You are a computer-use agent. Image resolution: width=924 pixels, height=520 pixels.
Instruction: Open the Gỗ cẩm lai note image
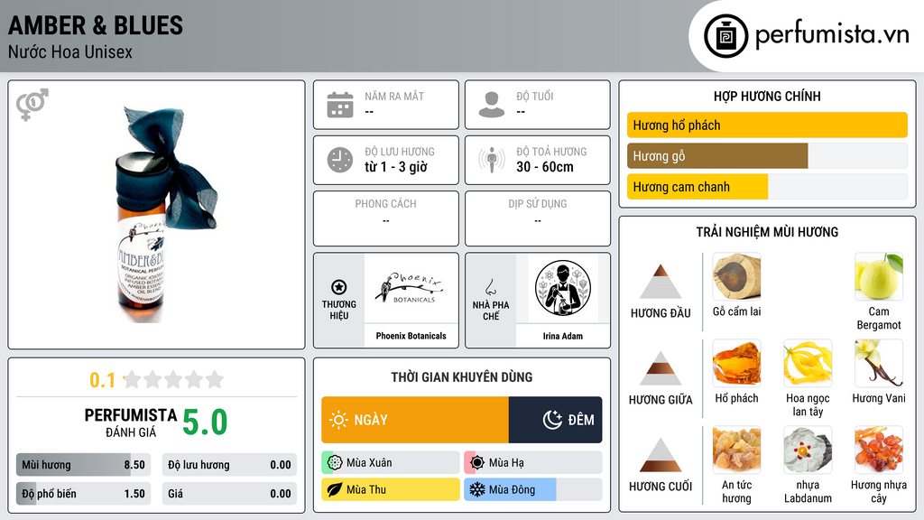(736, 276)
